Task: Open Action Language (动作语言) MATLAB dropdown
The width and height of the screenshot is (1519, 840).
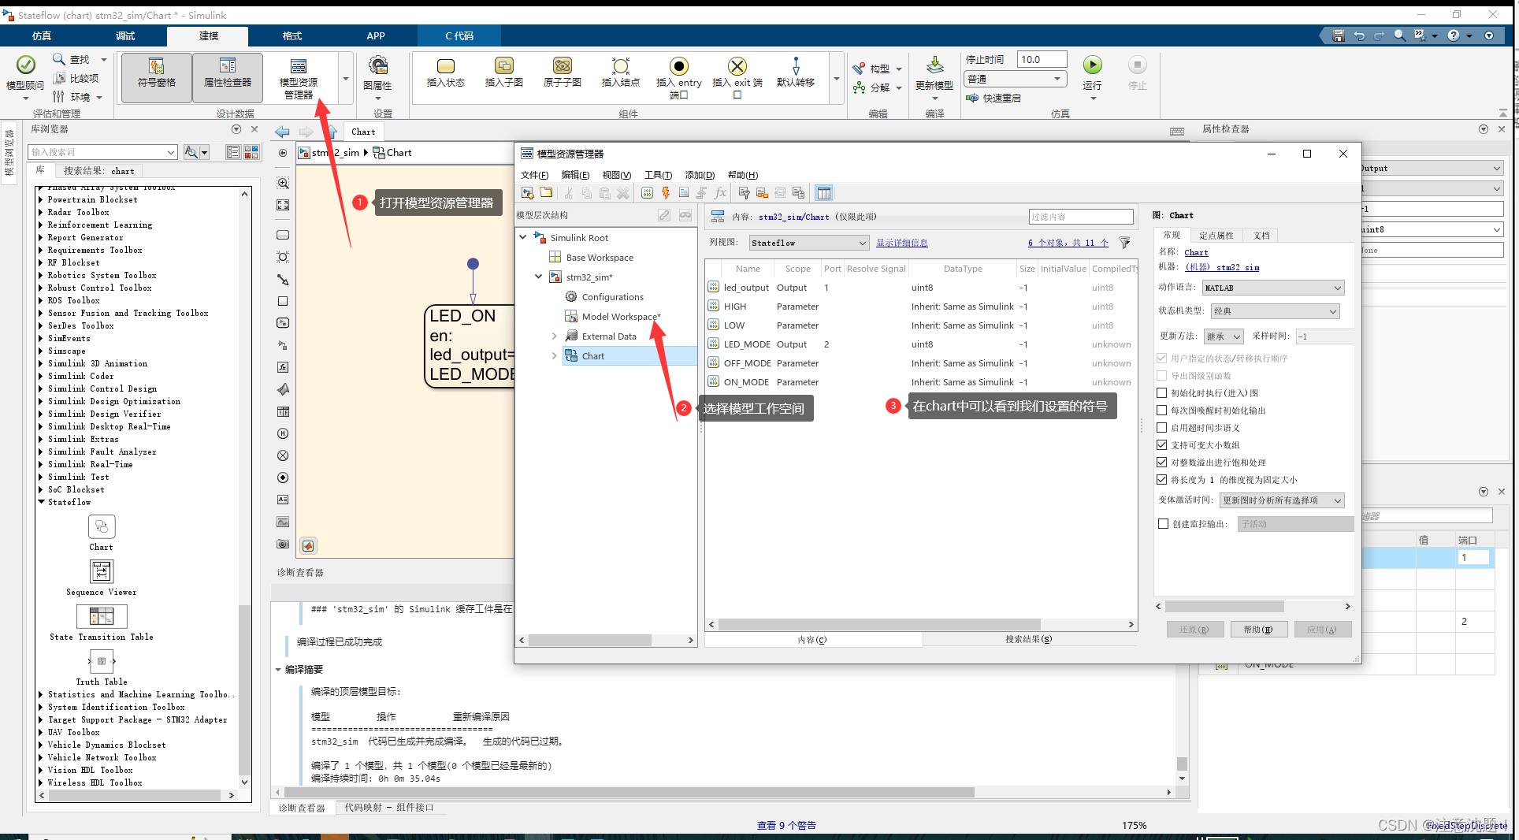Action: pyautogui.click(x=1273, y=288)
